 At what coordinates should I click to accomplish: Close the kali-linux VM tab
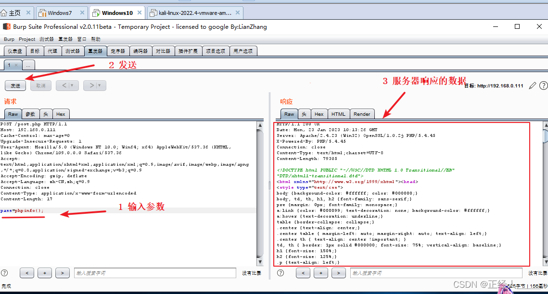tap(238, 12)
